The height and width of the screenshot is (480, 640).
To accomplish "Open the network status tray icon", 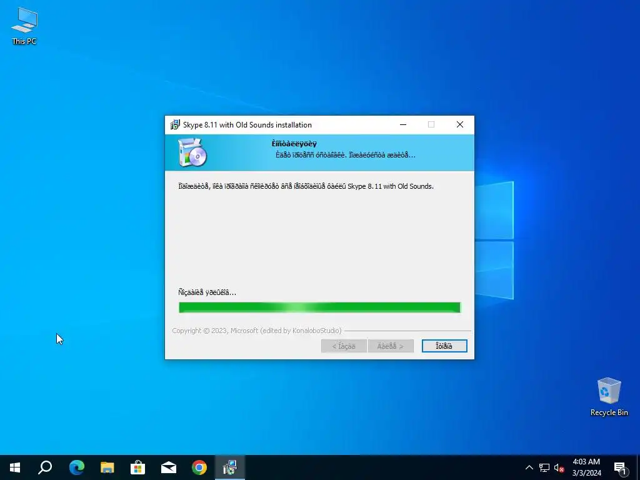I will (x=544, y=467).
